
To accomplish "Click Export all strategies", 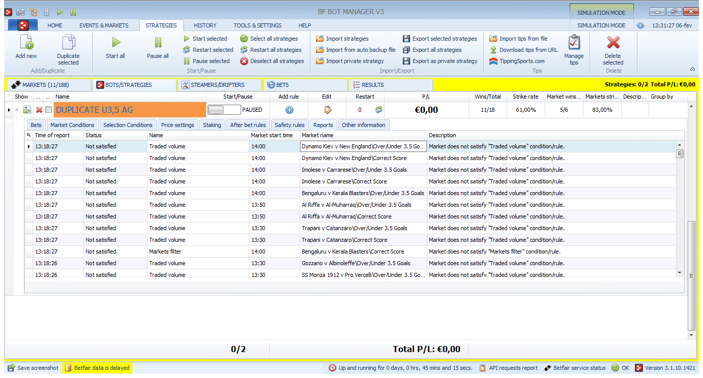I will tap(432, 50).
